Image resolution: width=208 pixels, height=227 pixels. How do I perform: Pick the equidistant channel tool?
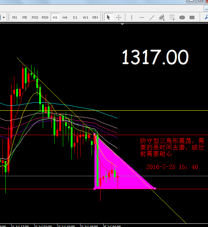pos(162,17)
